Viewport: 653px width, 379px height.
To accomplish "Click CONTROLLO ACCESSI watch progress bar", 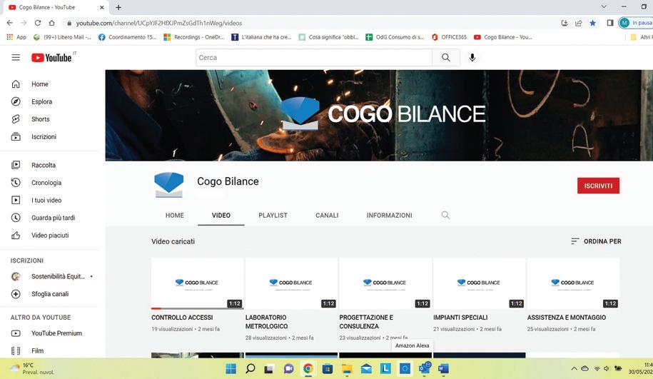I will point(198,308).
